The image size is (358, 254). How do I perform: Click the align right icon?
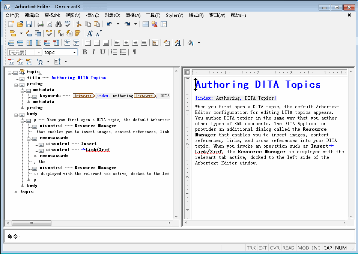(135, 43)
